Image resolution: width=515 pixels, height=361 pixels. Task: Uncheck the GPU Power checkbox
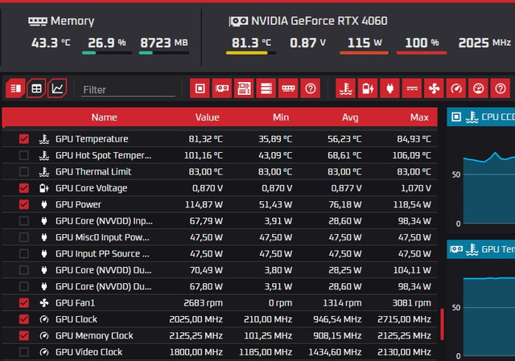(23, 204)
